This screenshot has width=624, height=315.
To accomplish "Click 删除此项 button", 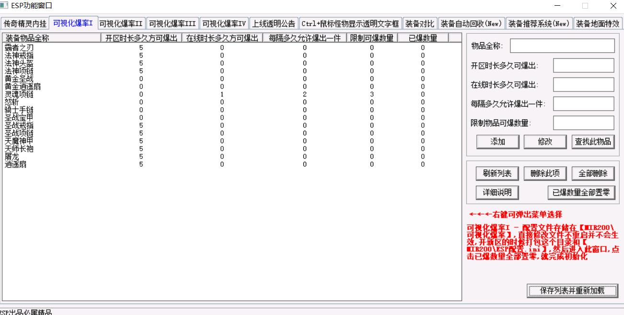I will 545,173.
